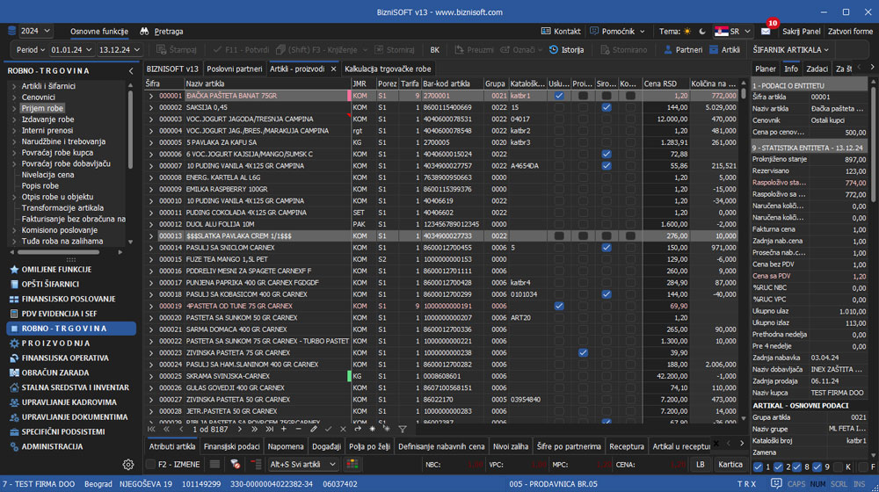Click the Kartica button
The height and width of the screenshot is (492, 879).
730,464
